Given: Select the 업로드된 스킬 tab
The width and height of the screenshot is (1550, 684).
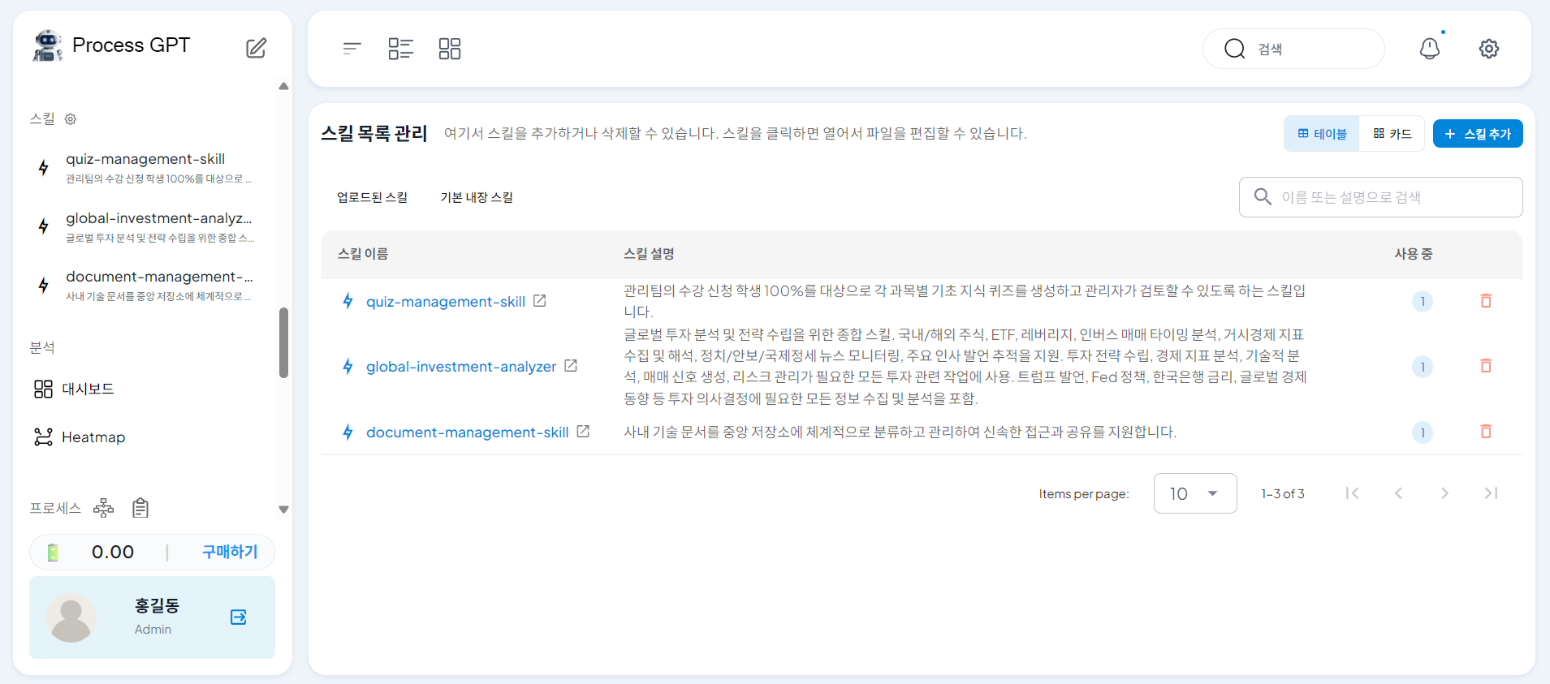Looking at the screenshot, I should (x=373, y=197).
